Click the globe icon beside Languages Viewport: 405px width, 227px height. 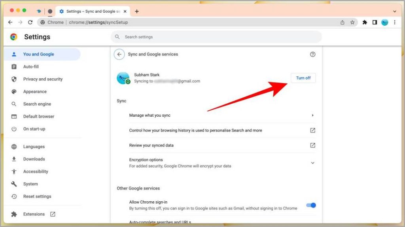(x=14, y=147)
